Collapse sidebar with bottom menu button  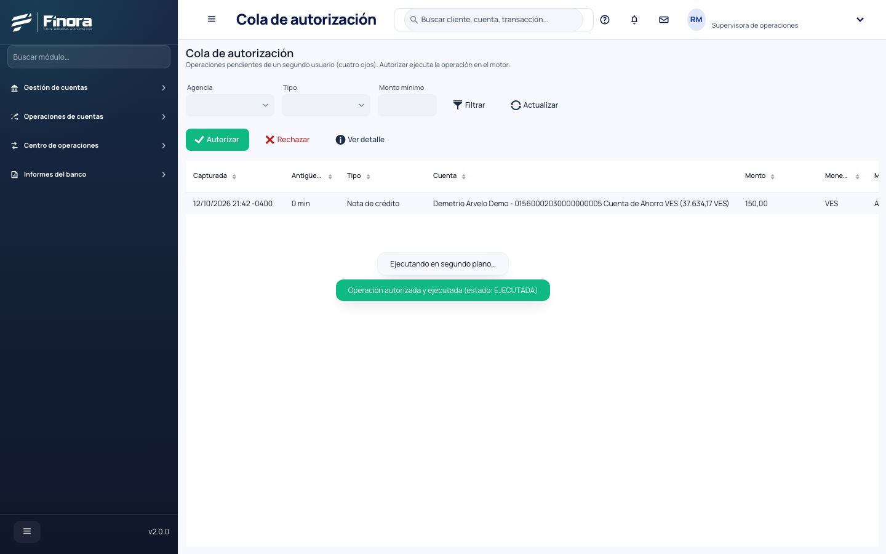pyautogui.click(x=27, y=531)
